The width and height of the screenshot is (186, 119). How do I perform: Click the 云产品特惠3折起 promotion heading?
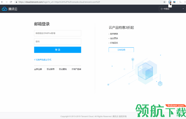[x=121, y=28]
